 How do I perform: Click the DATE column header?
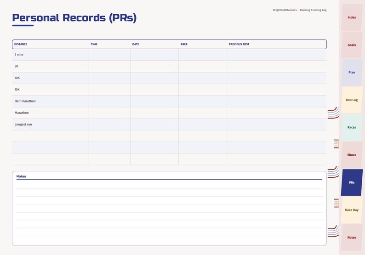tap(136, 44)
